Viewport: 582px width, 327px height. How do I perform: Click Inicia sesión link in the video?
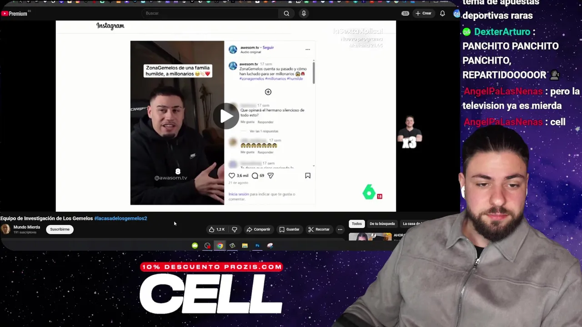click(239, 194)
